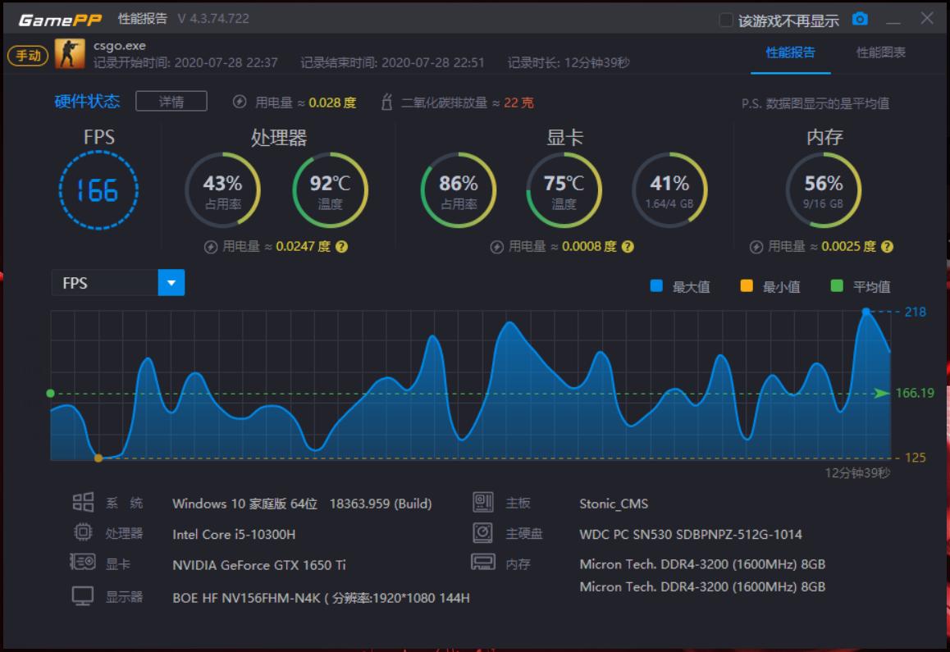Viewport: 950px width, 652px height.
Task: Switch to the 性能图表 tab
Action: [x=880, y=52]
